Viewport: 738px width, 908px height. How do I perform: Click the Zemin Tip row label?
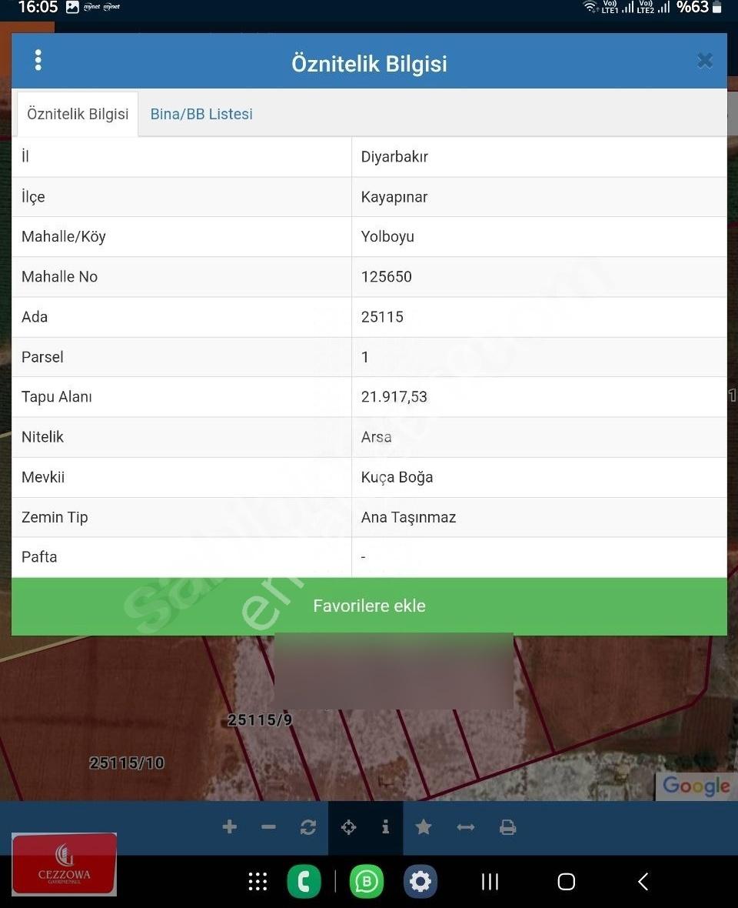(55, 517)
